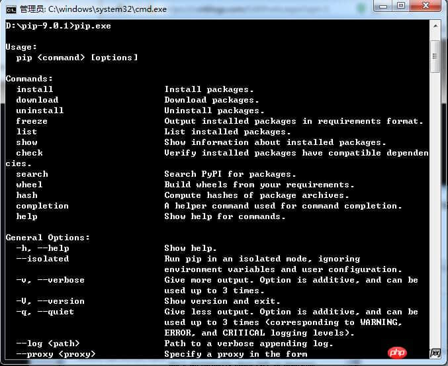The image size is (448, 366).
Task: Click the '--proxy <proxy>' option
Action: tap(56, 354)
